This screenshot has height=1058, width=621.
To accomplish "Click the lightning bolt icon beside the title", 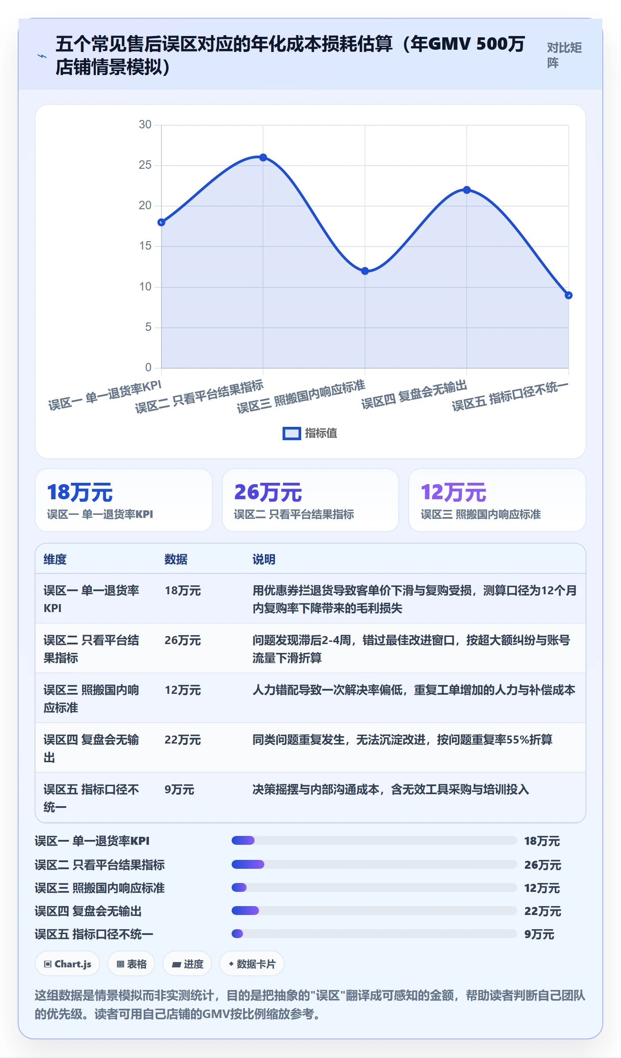I will [x=42, y=56].
